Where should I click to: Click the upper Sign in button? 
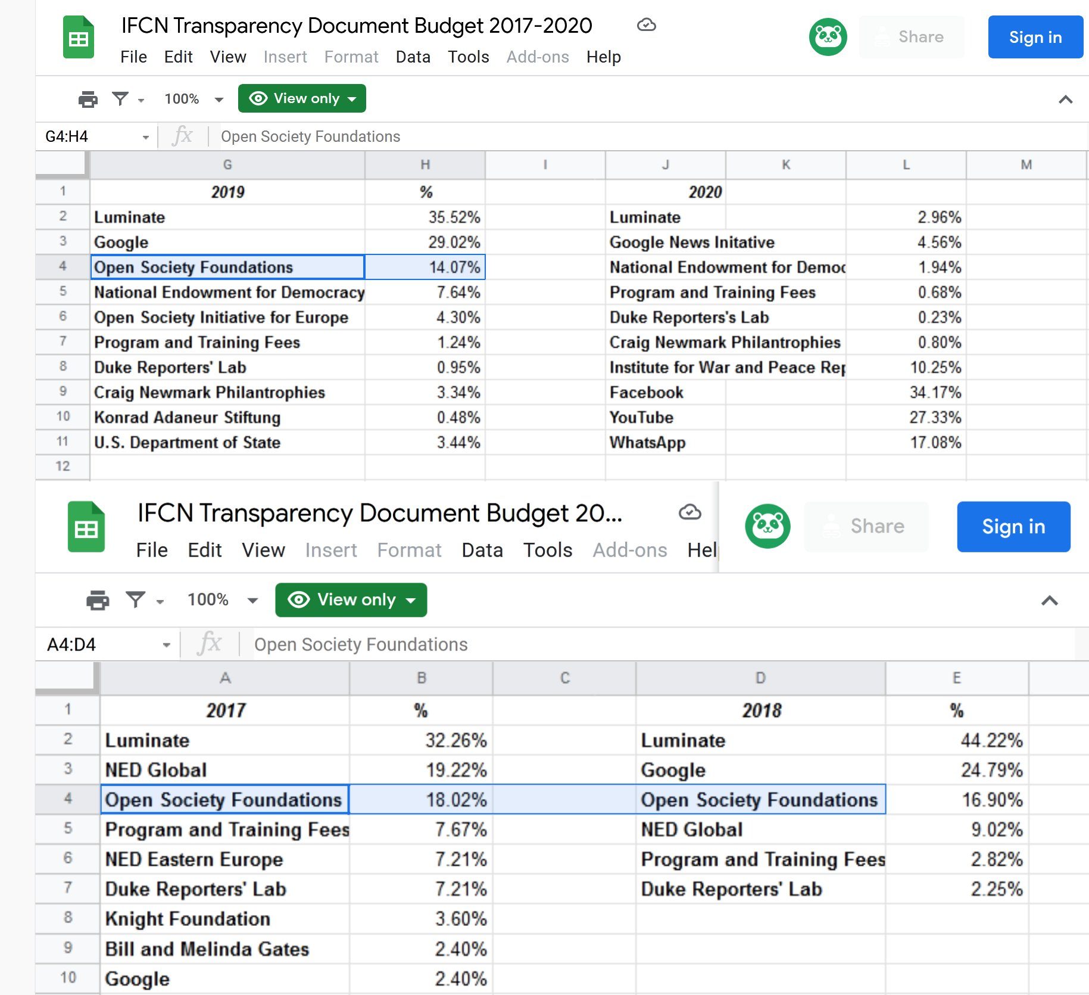(x=1035, y=37)
